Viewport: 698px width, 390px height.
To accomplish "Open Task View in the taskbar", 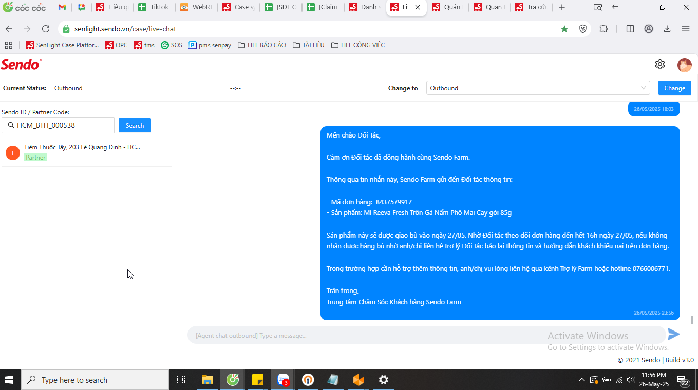I will [x=181, y=380].
